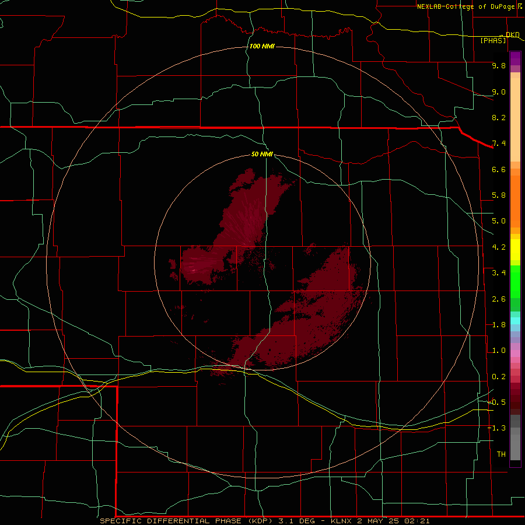Click the 100 NMI range ring label
Image resolution: width=525 pixels, height=525 pixels.
[x=262, y=46]
